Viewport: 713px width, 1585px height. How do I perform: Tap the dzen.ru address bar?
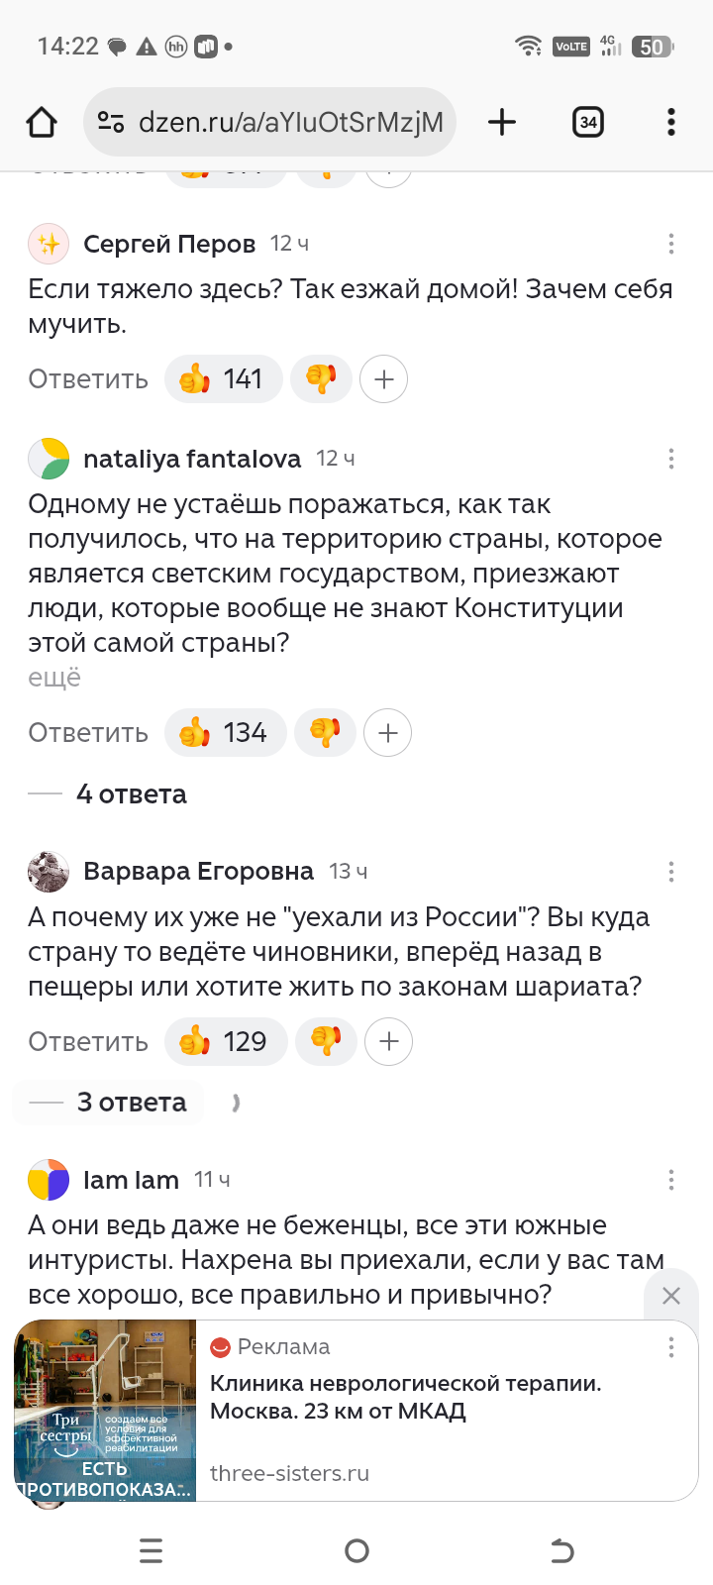click(289, 122)
